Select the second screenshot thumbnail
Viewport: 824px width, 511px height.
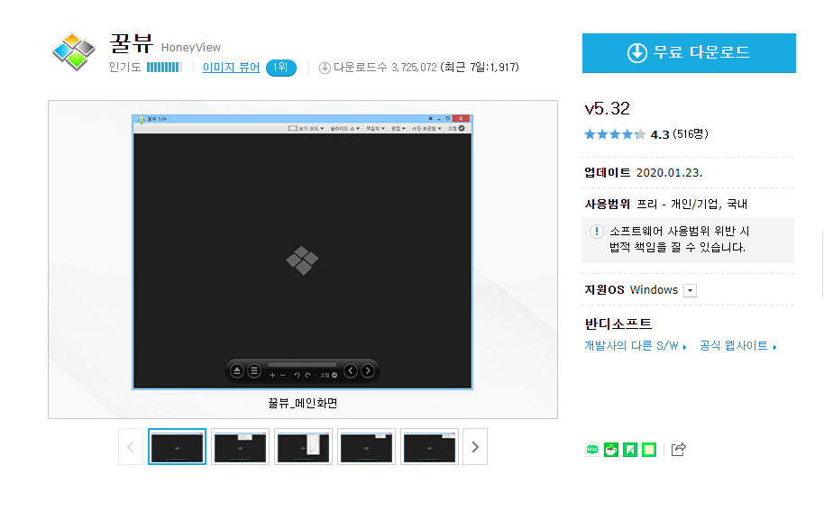point(240,447)
